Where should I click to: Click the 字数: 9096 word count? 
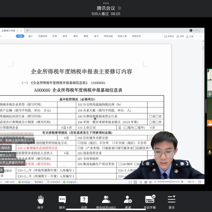pos(10,182)
